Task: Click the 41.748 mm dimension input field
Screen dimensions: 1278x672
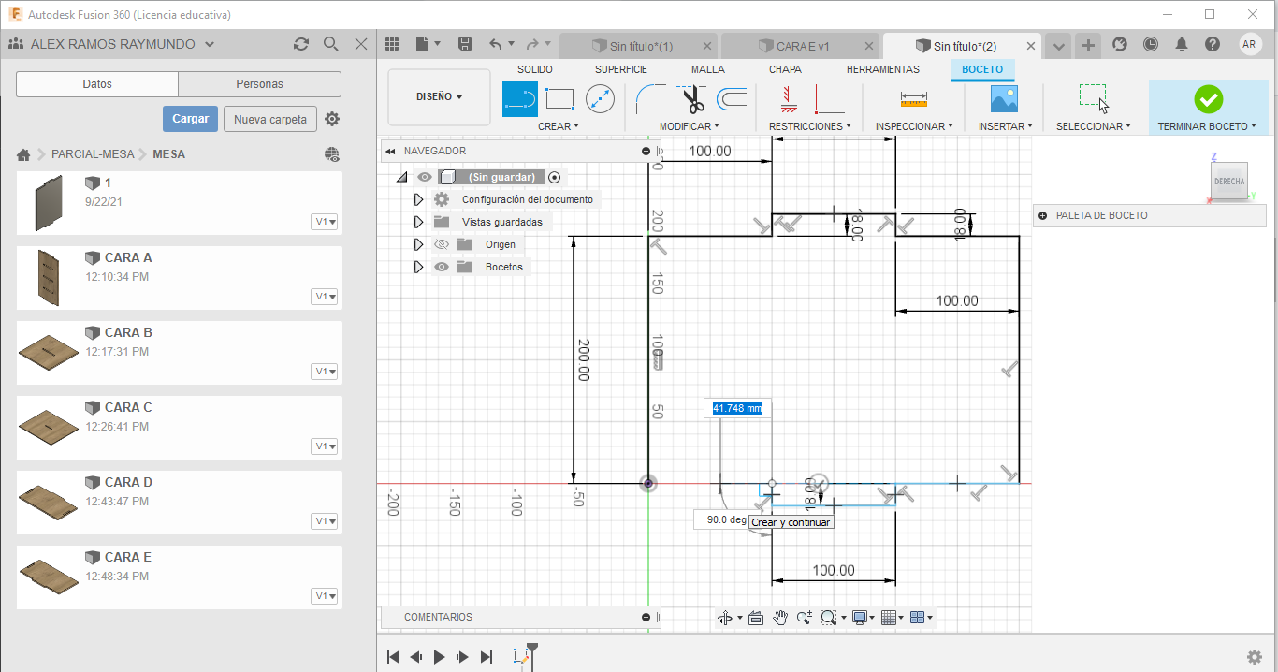Action: point(737,408)
